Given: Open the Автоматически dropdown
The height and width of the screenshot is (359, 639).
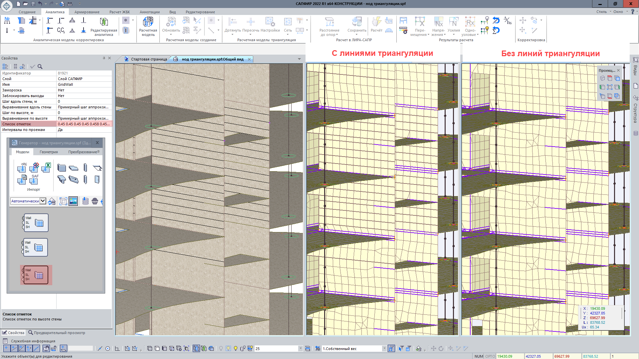Looking at the screenshot, I should point(43,201).
